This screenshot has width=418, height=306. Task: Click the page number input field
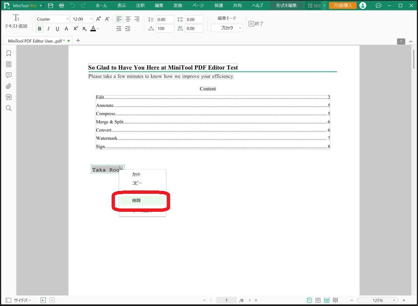tap(226, 300)
